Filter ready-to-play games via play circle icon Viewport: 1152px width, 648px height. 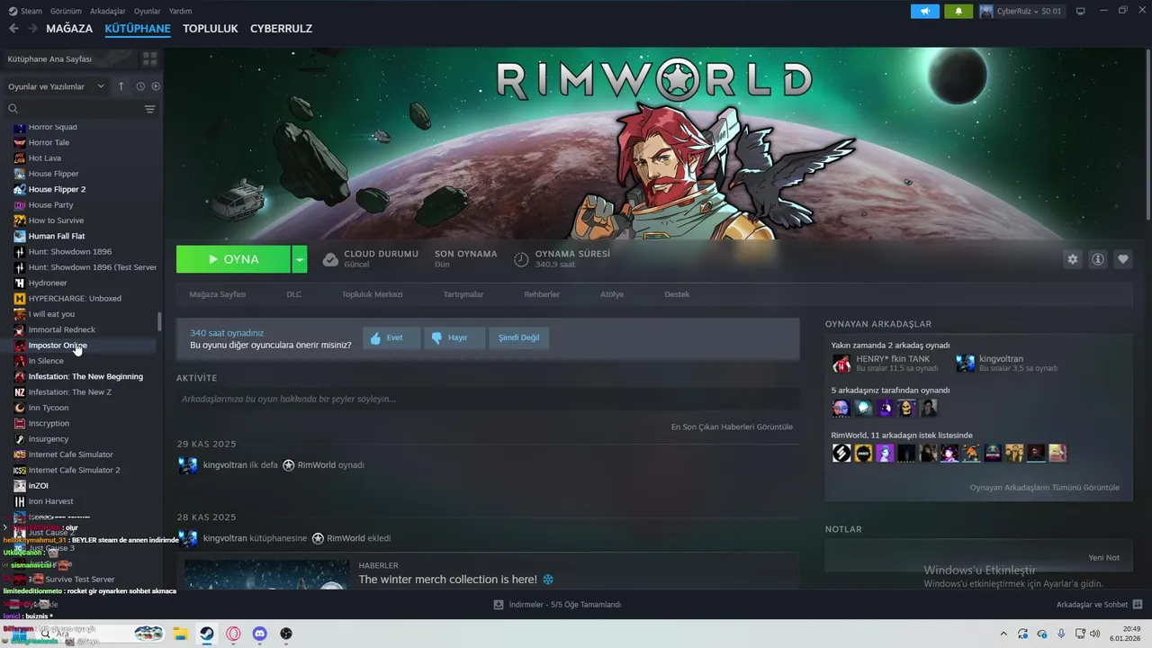point(156,86)
